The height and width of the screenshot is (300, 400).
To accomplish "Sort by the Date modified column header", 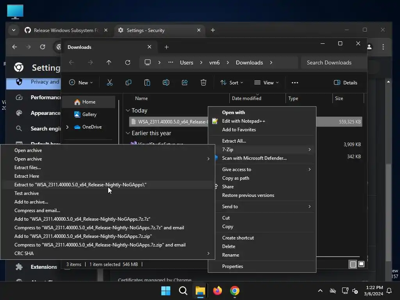I will click(x=257, y=98).
